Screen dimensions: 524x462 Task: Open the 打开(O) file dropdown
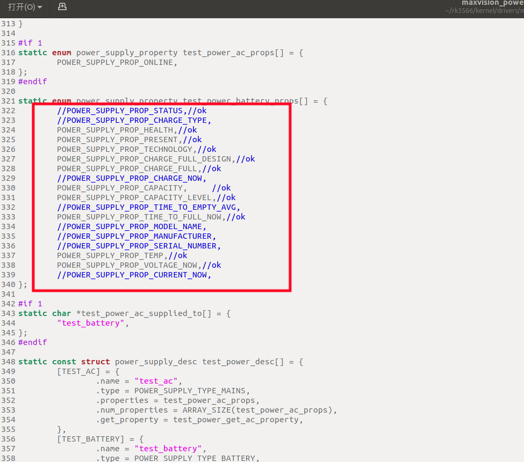[25, 7]
